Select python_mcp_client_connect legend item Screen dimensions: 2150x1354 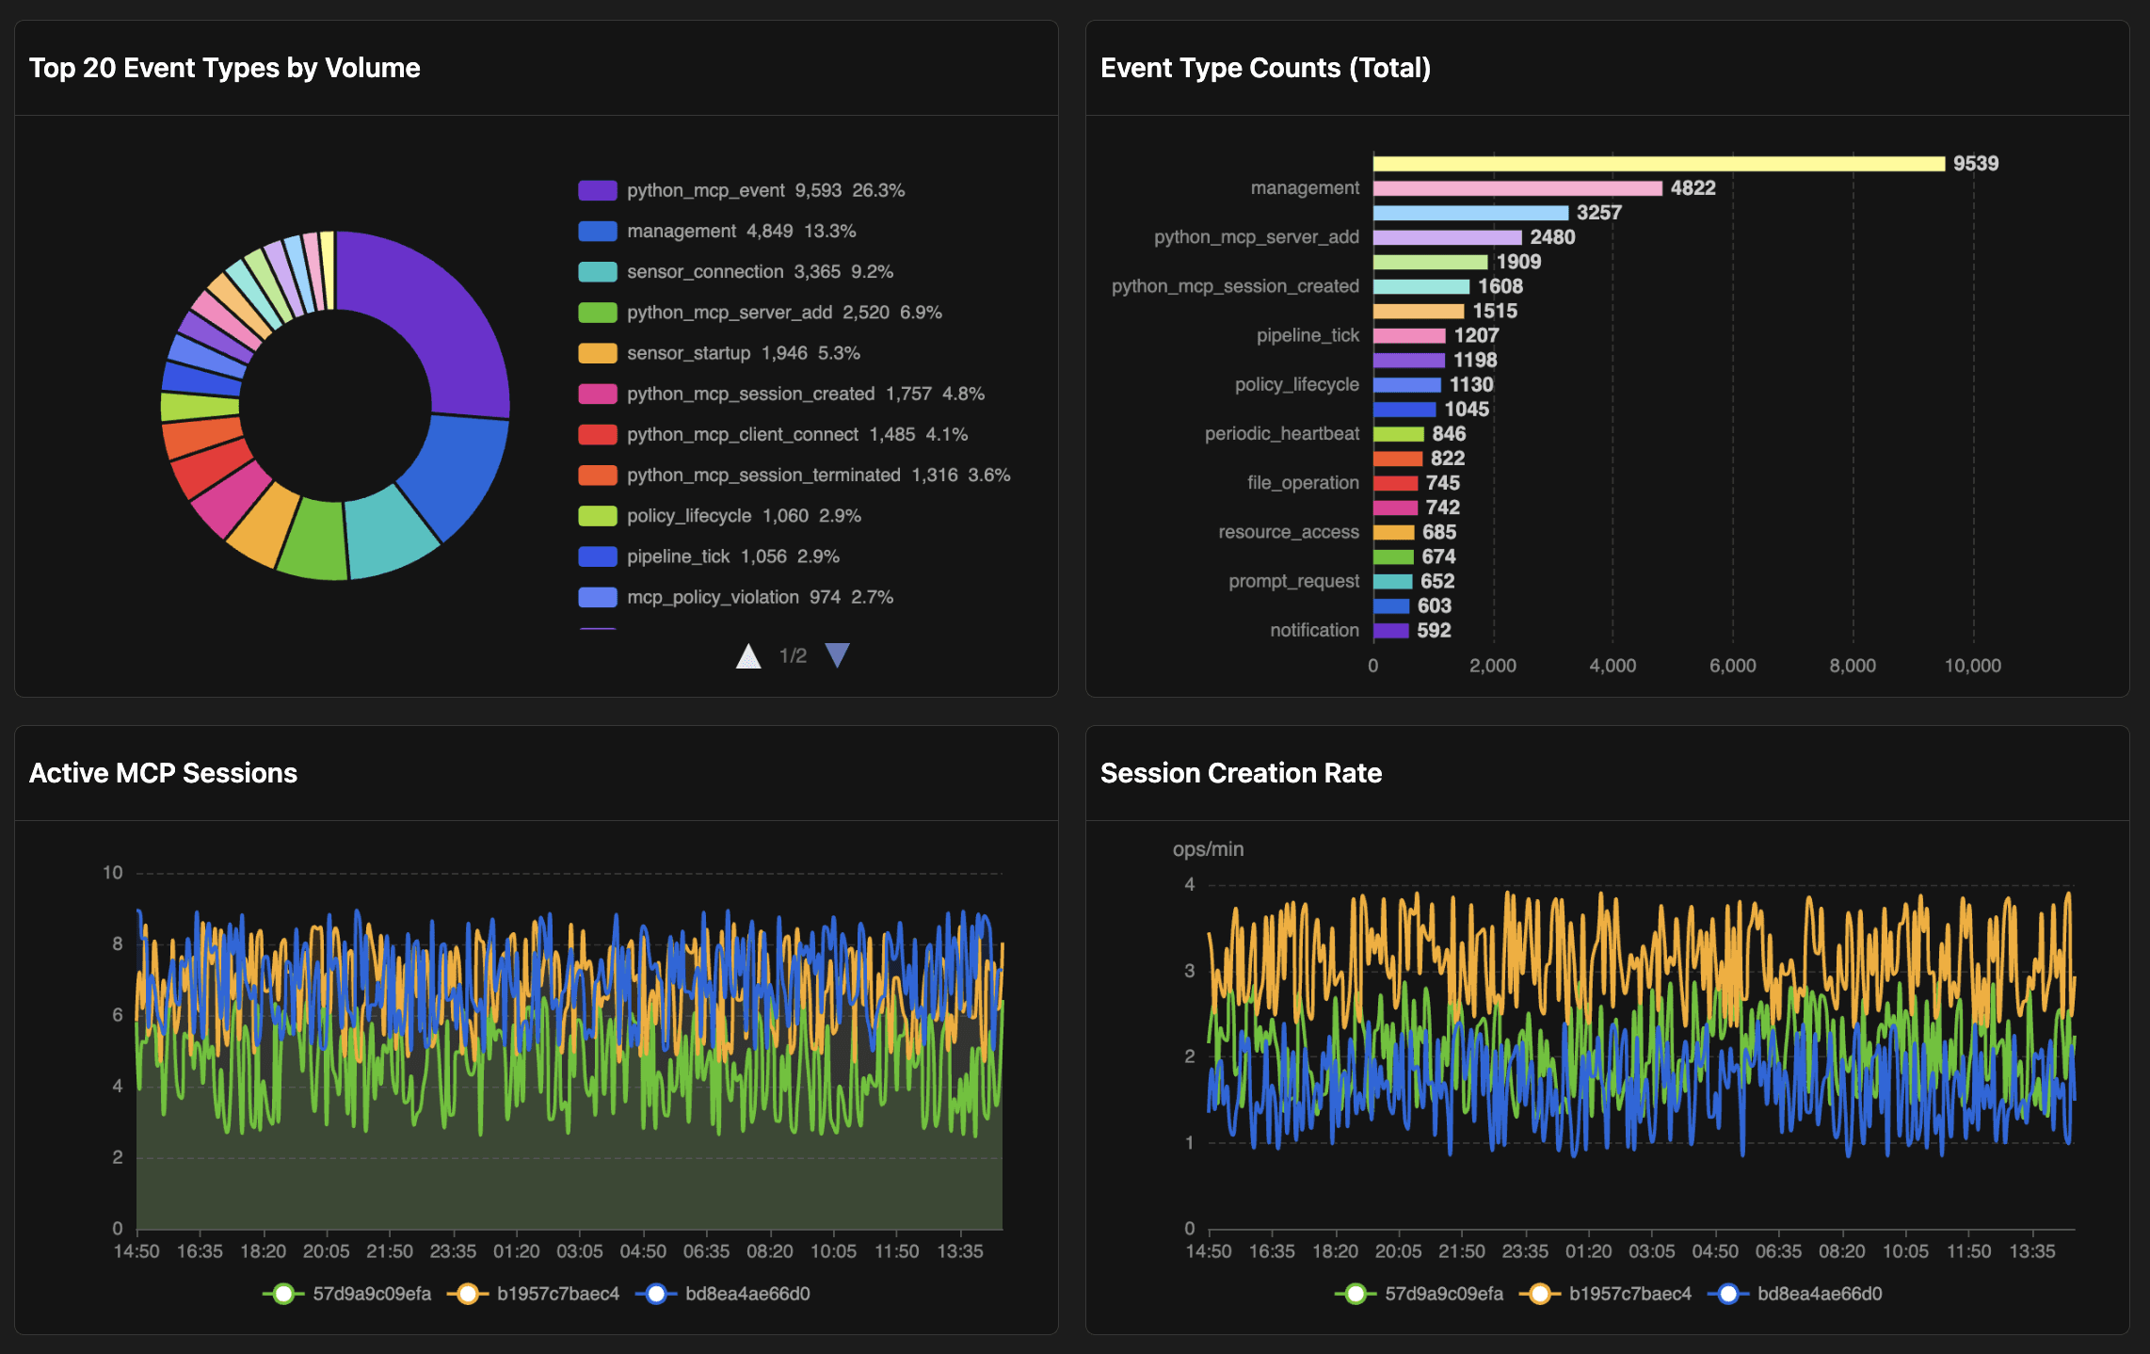pos(742,434)
